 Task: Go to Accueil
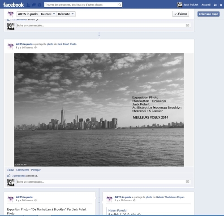(x=206, y=5)
